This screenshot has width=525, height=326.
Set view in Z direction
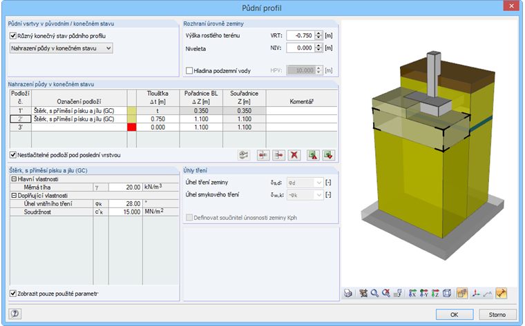click(x=435, y=294)
